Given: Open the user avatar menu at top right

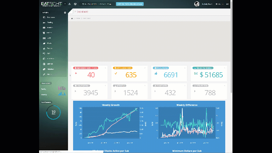Looking at the screenshot, I should coord(197,4).
